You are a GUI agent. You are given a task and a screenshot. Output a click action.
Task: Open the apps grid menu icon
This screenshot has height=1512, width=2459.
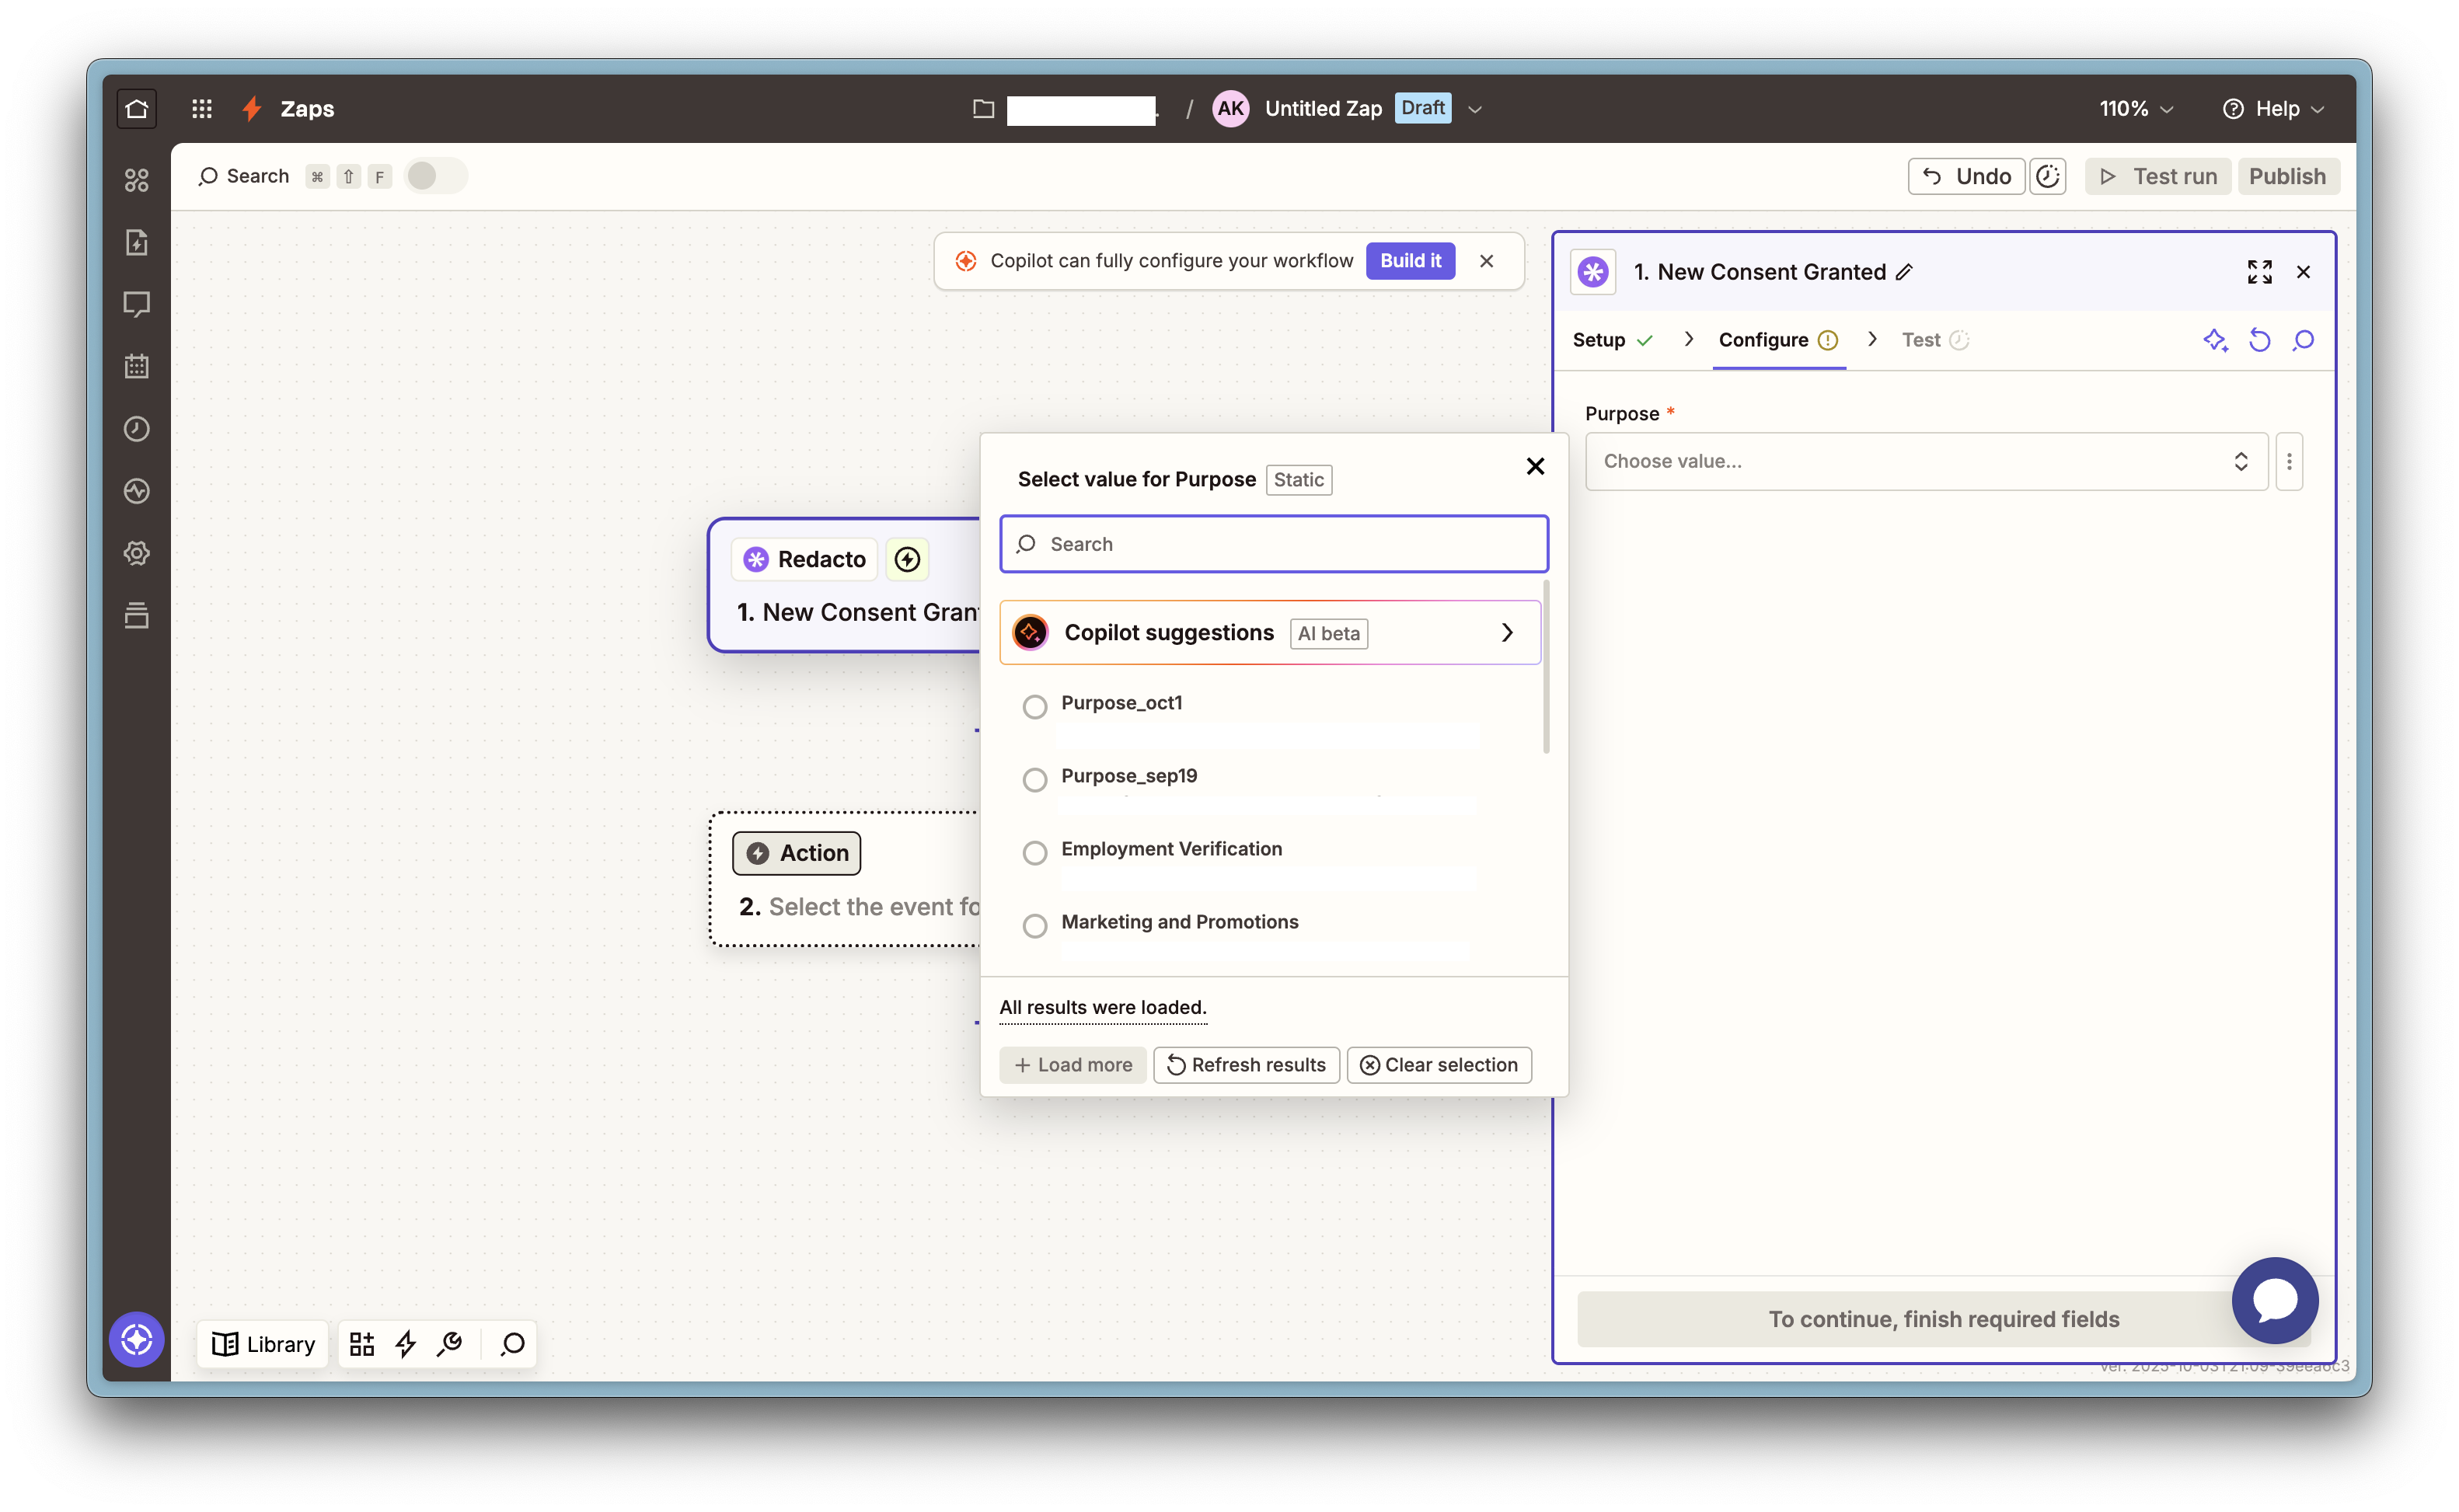(x=202, y=108)
